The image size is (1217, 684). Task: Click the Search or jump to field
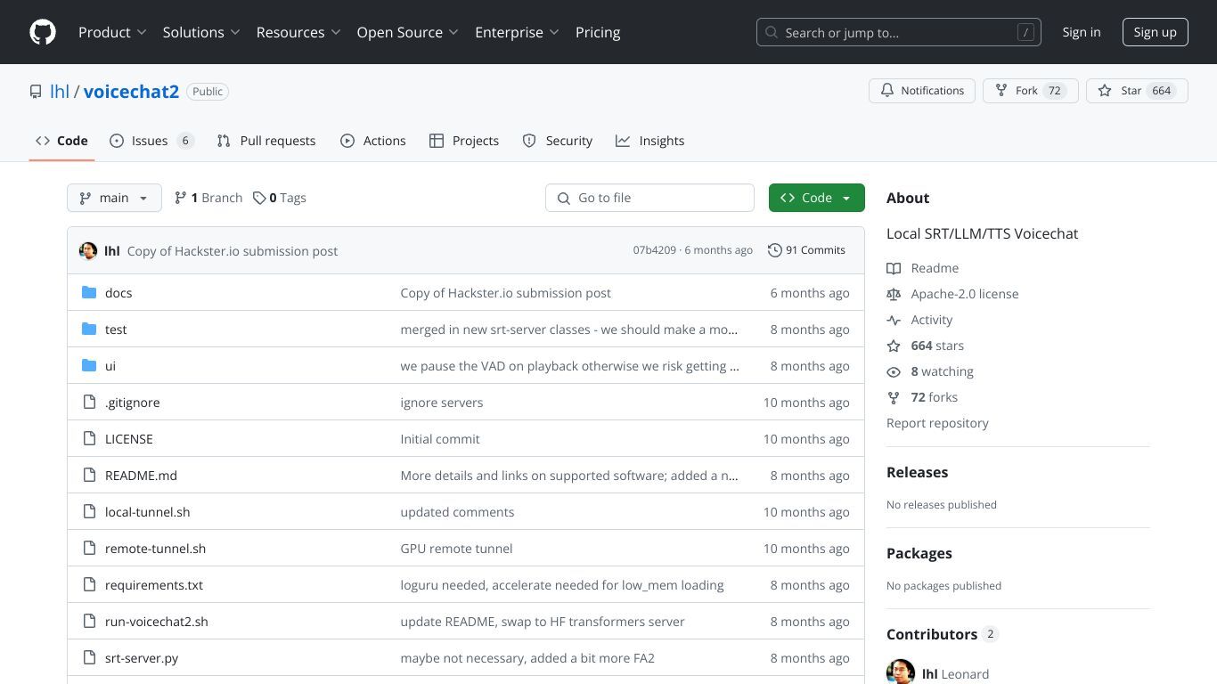899,33
